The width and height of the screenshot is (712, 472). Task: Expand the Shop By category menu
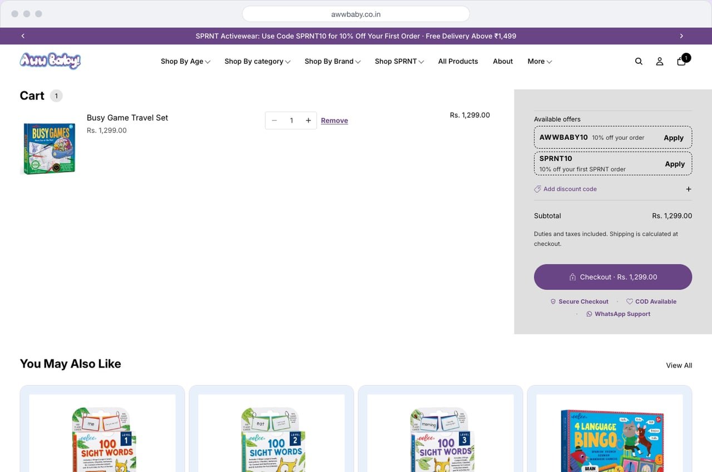(258, 62)
